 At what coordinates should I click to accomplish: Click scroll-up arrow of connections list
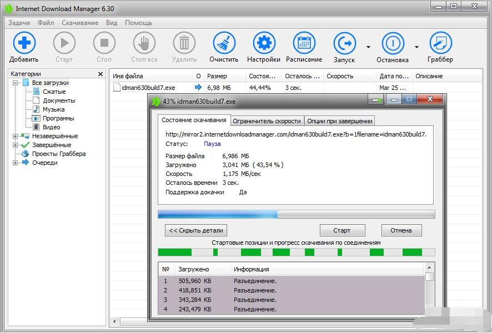point(429,268)
